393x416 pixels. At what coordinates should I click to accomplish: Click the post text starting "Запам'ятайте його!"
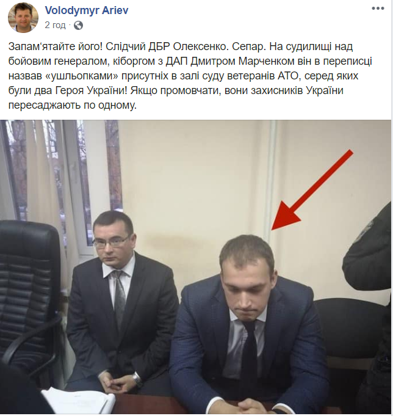(190, 76)
